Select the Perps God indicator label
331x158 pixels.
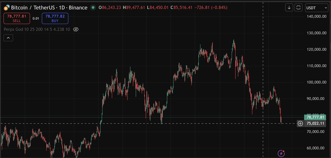(37, 29)
